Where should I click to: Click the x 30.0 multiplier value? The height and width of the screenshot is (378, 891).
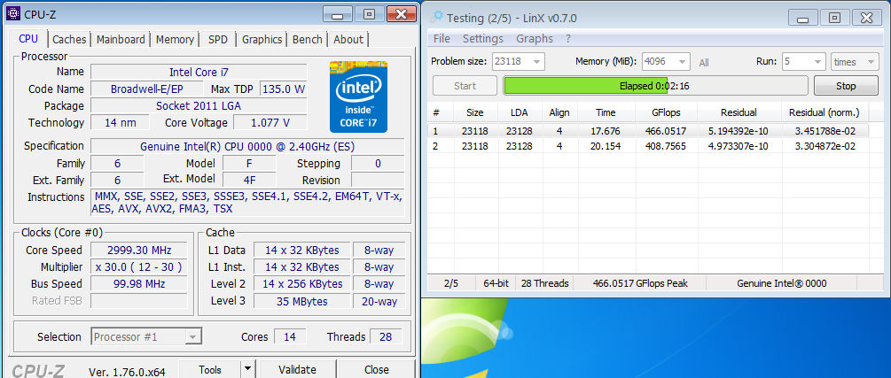(139, 266)
